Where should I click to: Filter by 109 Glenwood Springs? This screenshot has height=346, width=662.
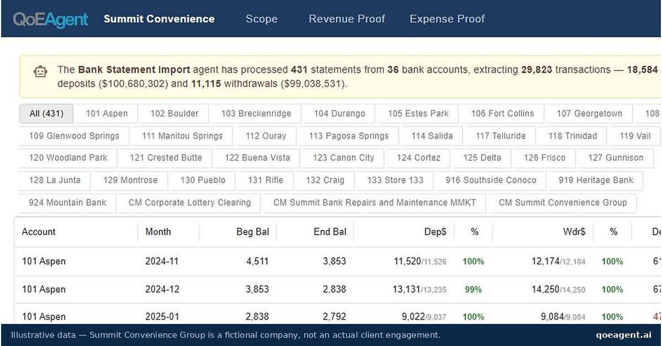coord(74,136)
